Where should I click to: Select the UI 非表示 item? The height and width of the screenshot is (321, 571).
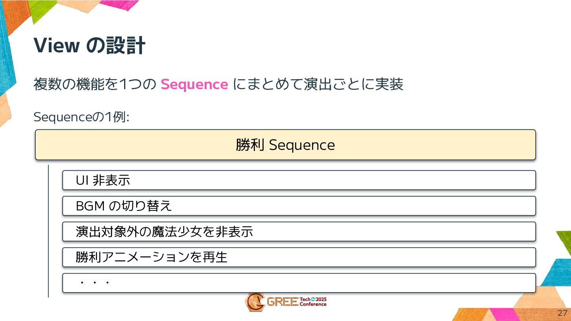[299, 180]
